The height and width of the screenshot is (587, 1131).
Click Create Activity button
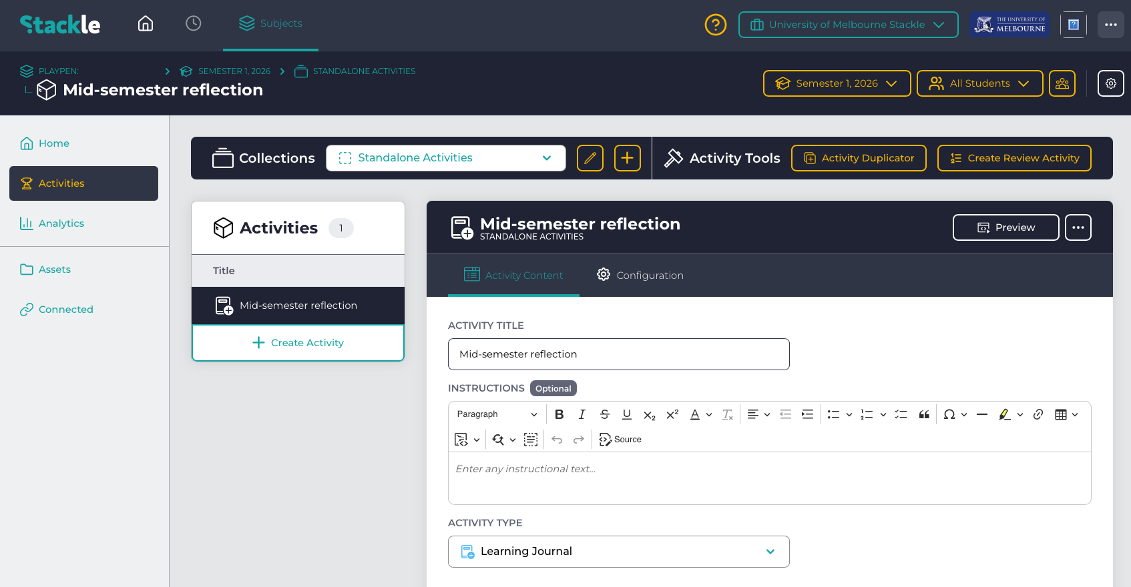(x=298, y=343)
